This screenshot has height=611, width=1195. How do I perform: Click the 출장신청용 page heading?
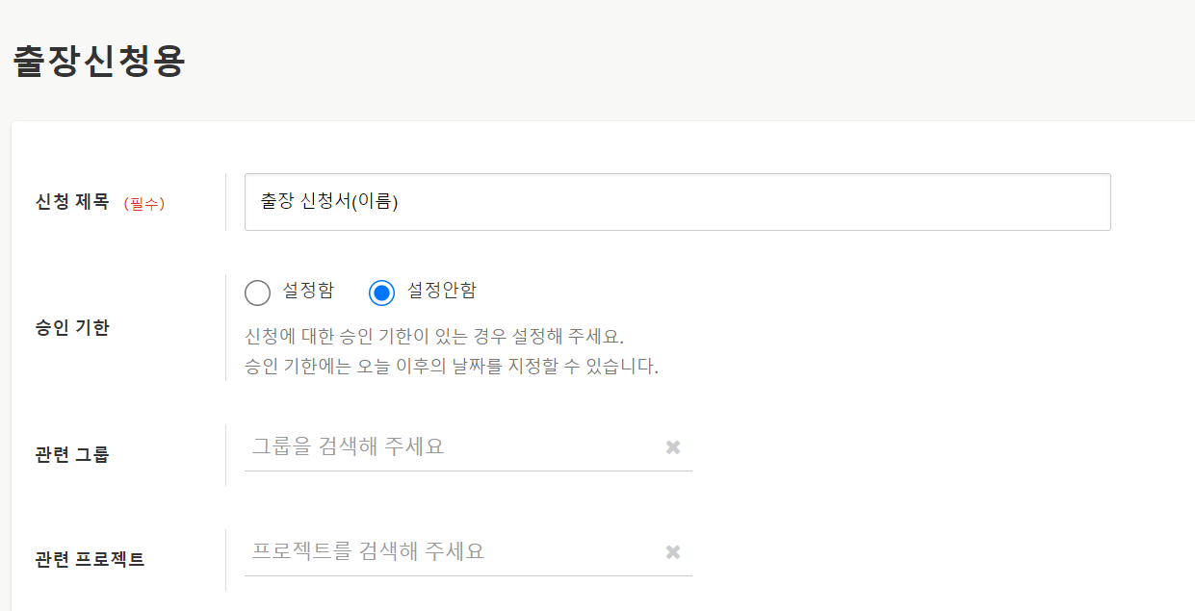pos(98,62)
